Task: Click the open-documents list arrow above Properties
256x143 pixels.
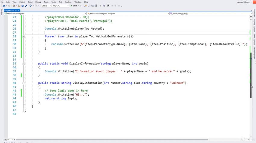Action: click(x=251, y=10)
